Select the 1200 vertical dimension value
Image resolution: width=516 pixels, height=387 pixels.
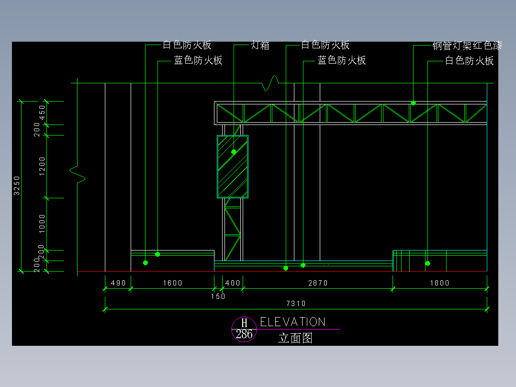[x=42, y=166]
